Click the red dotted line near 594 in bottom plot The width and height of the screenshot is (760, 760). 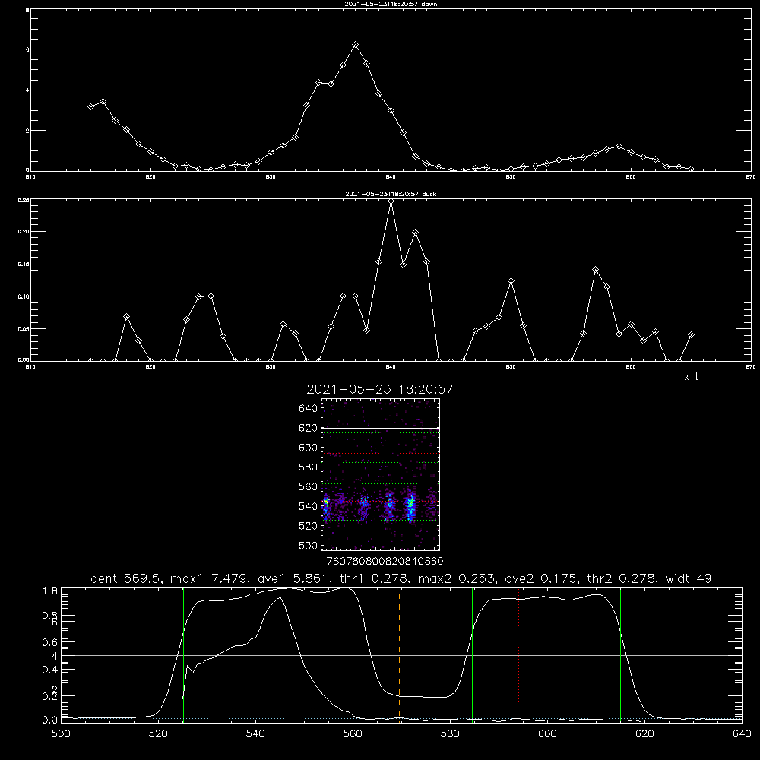click(x=518, y=655)
